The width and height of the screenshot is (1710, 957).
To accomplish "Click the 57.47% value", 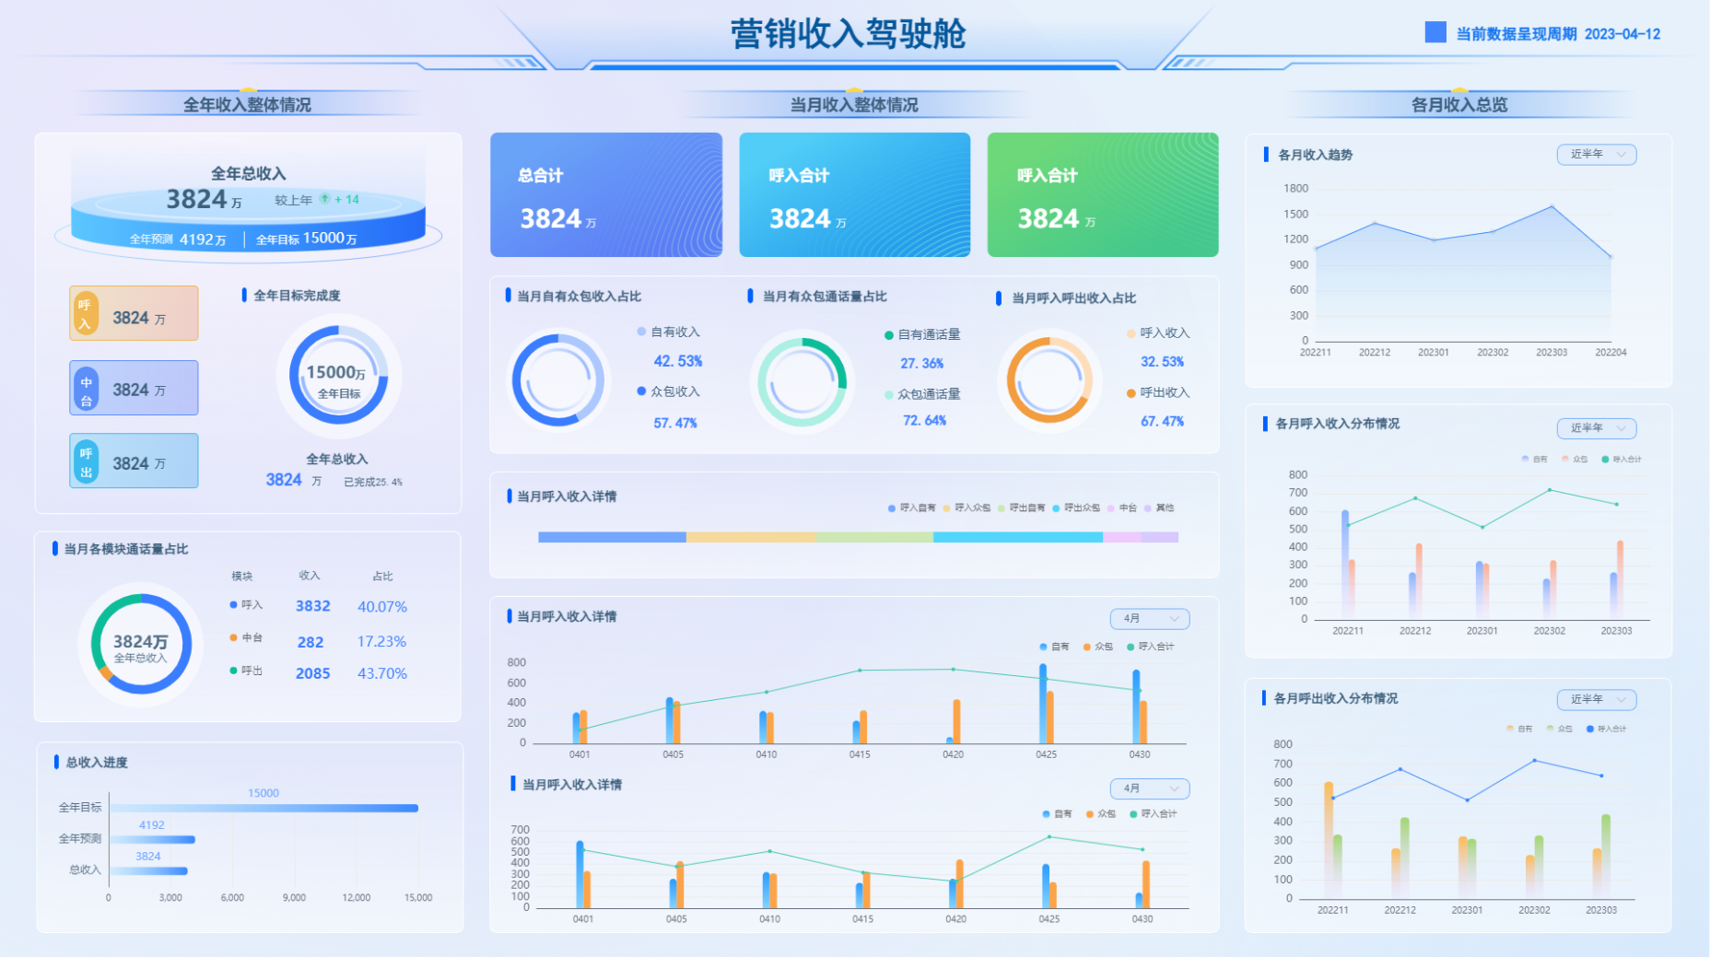I will coord(675,423).
